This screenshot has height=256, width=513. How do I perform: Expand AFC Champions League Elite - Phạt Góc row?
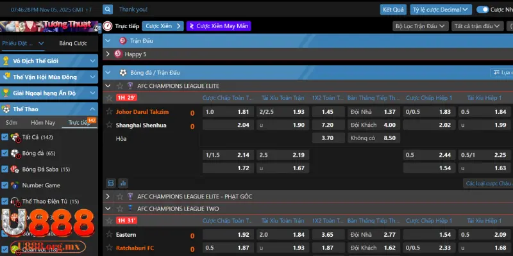[108, 196]
